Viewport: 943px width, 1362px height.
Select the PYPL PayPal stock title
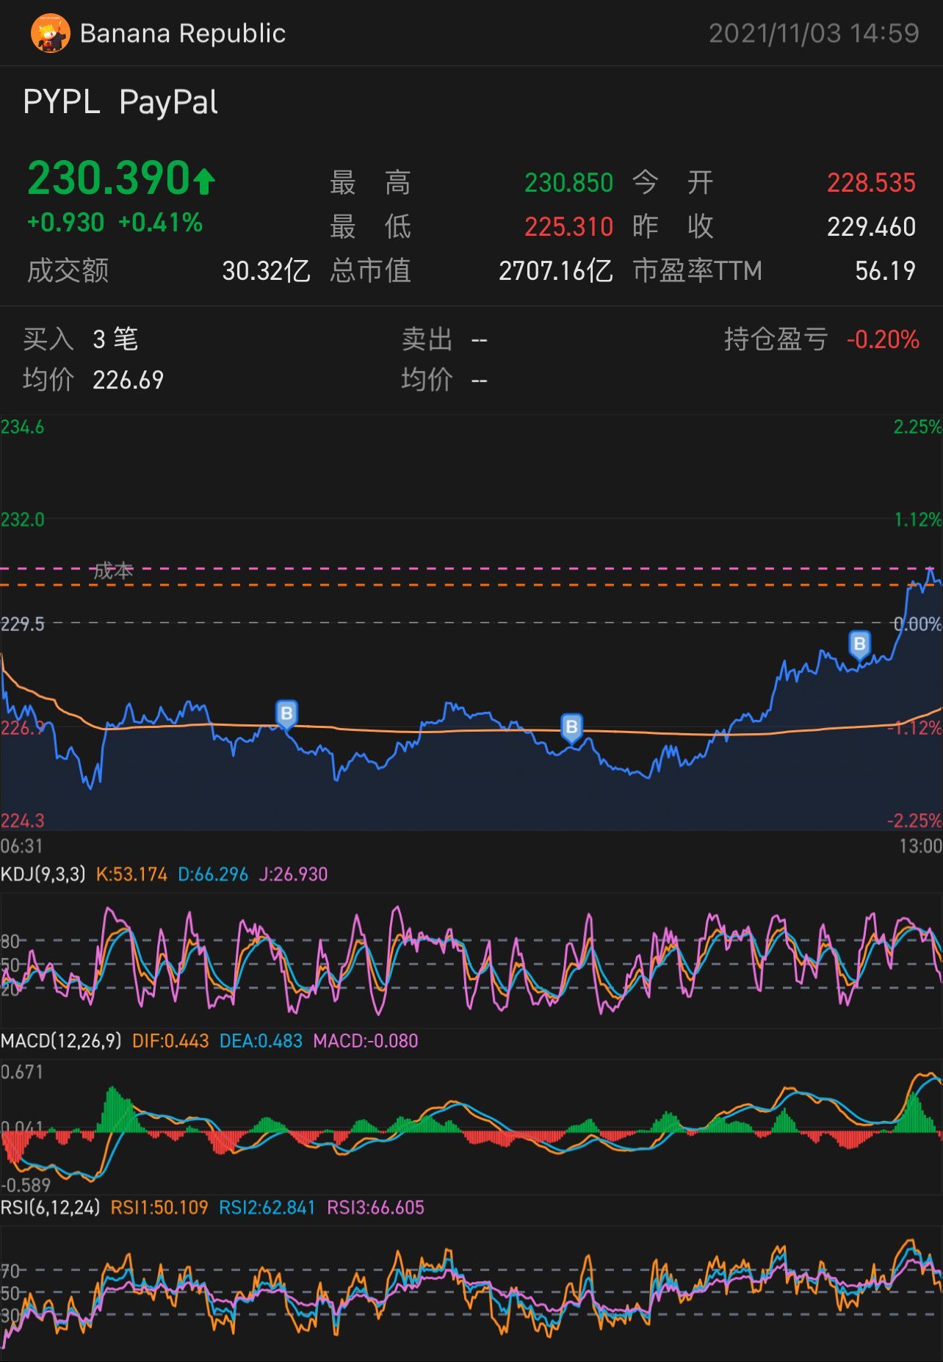[120, 102]
